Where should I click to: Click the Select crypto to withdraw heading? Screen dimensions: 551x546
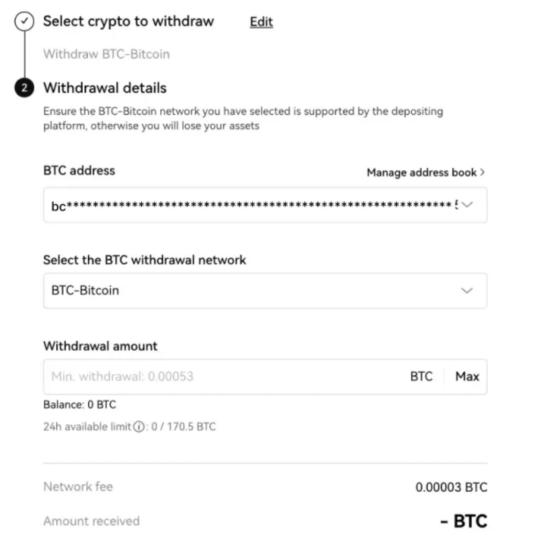point(128,21)
